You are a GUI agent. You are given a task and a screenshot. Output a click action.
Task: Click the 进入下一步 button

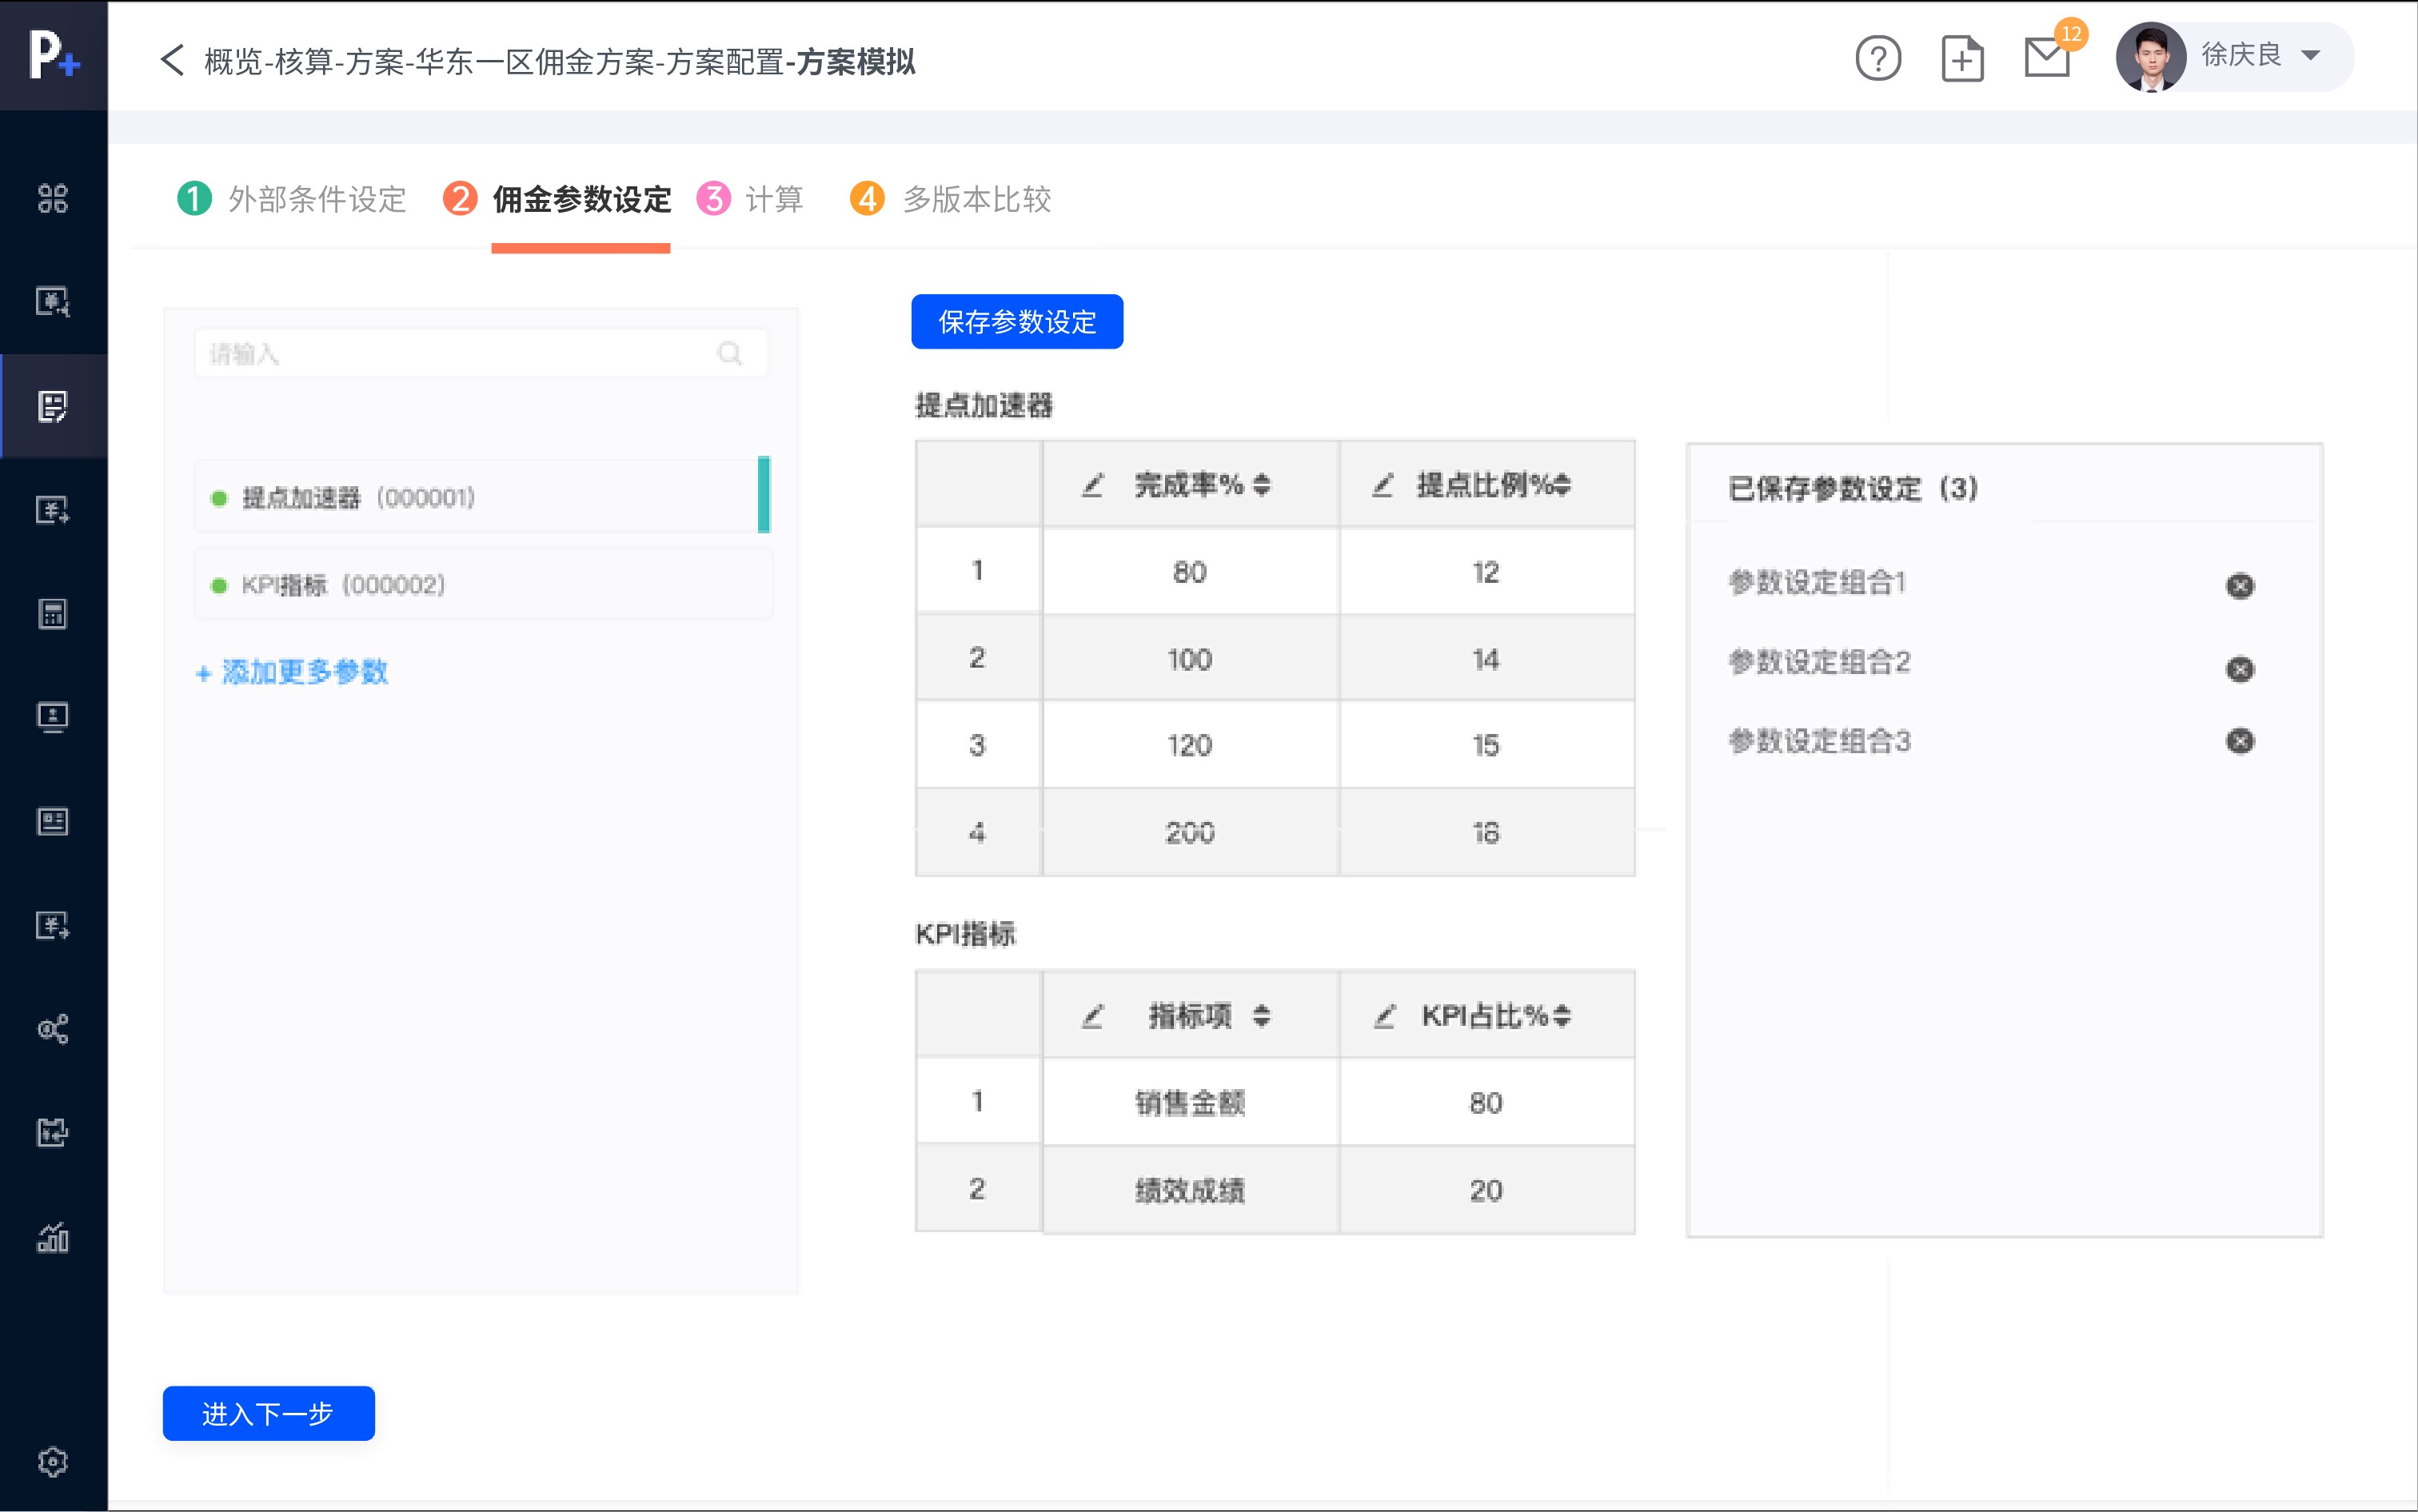tap(268, 1413)
